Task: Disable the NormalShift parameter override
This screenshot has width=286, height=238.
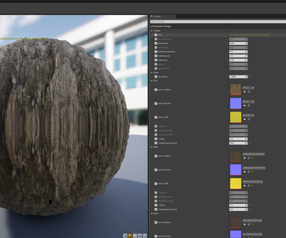Action: (x=156, y=43)
